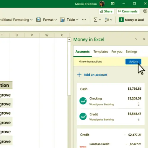
Task: Switch to the Templates tab
Action: (101, 52)
